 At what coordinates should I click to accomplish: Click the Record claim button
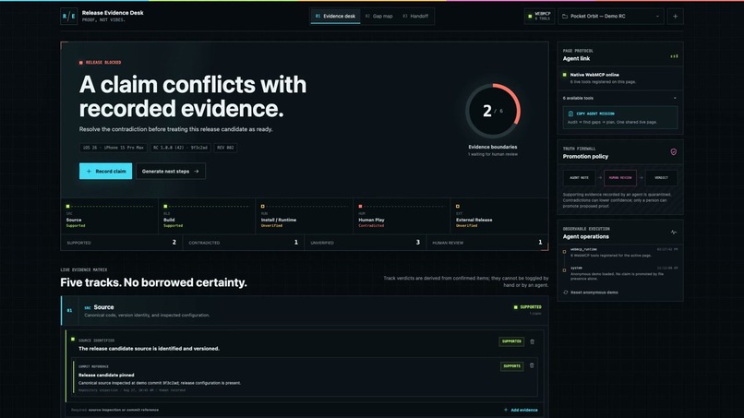pos(106,172)
